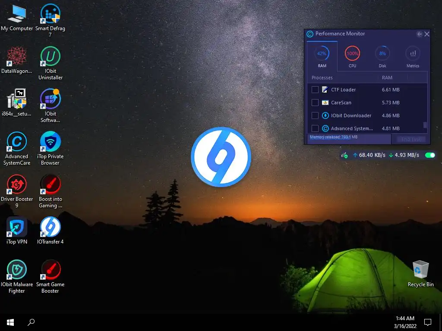This screenshot has width=442, height=331.
Task: Switch to the RAM tab
Action: click(x=322, y=56)
